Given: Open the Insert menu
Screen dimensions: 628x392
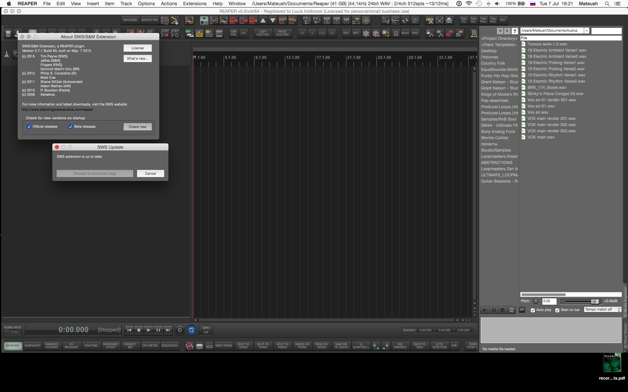Looking at the screenshot, I should click(x=93, y=4).
